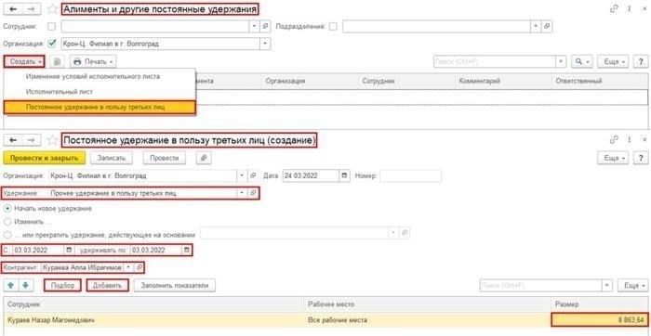Expand Подразделение filter dropdown
The height and width of the screenshot is (336, 651).
point(537,27)
